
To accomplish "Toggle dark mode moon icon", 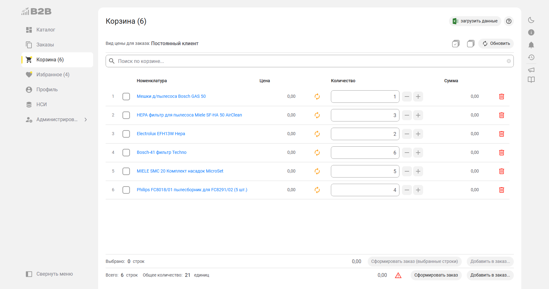I will click(531, 20).
